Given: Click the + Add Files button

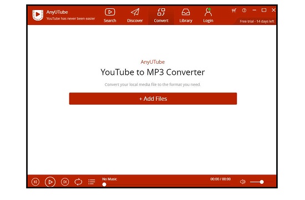Looking at the screenshot, I should click(153, 99).
